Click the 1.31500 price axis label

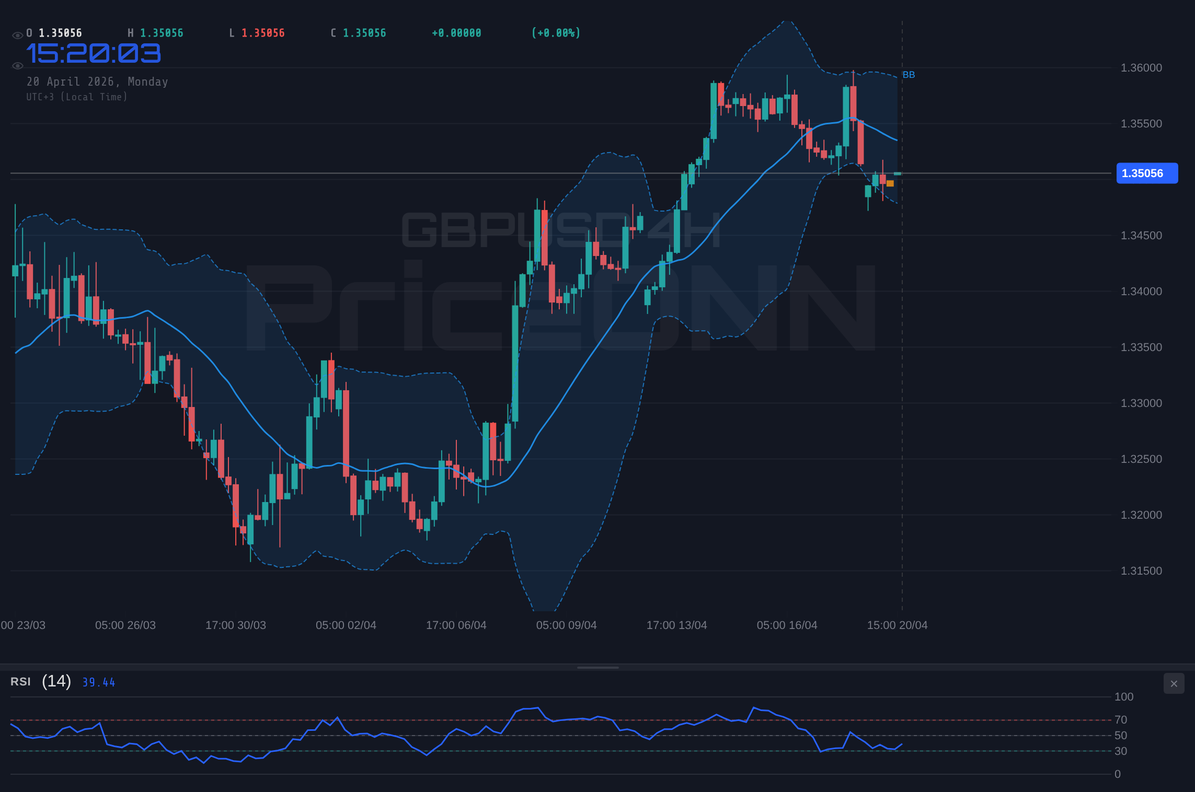1141,571
